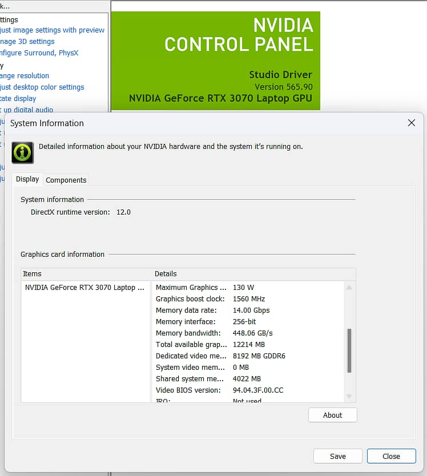
Task: Select NVIDIA GeForce RTX 3070 Laptop list item
Action: 84,288
